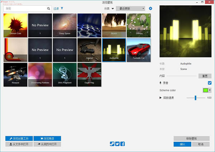Click the large Audiophile preview image
This screenshot has width=215, height=152.
point(185,31)
